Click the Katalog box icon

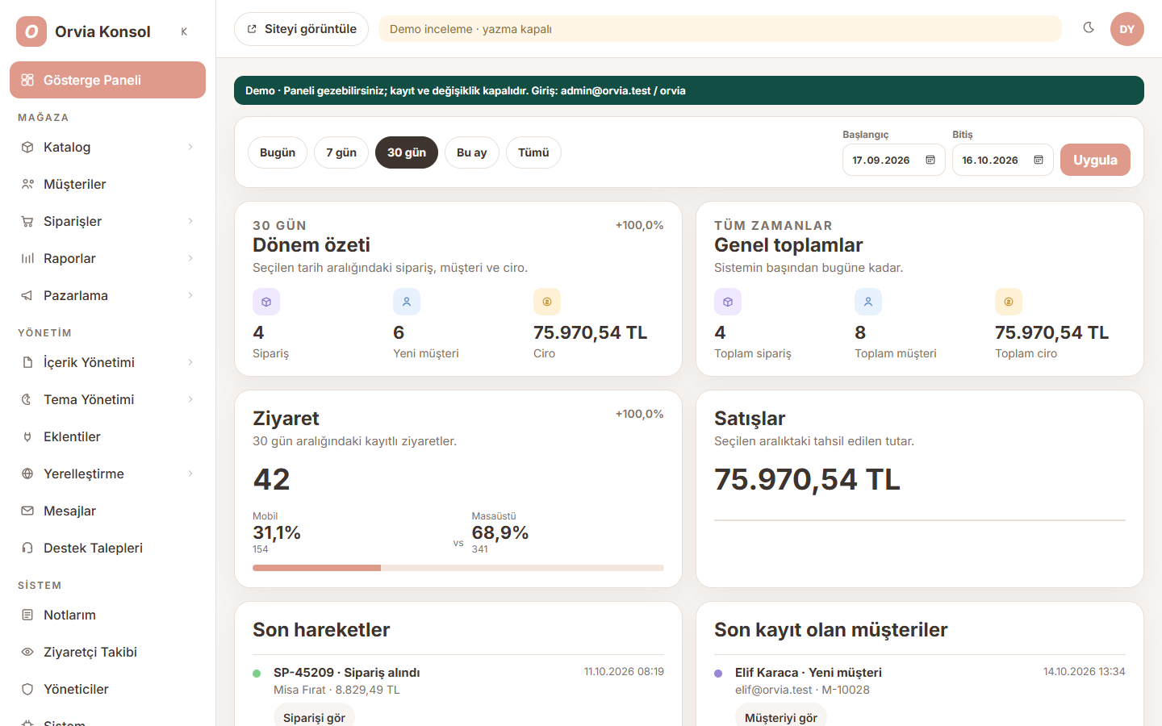click(x=27, y=147)
